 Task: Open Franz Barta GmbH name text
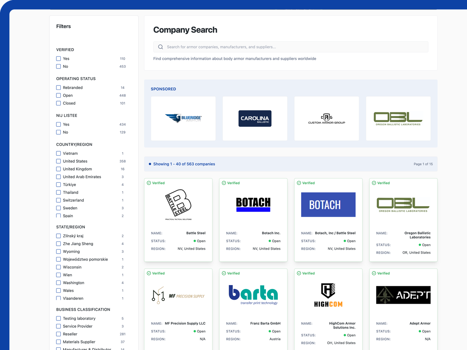click(265, 324)
